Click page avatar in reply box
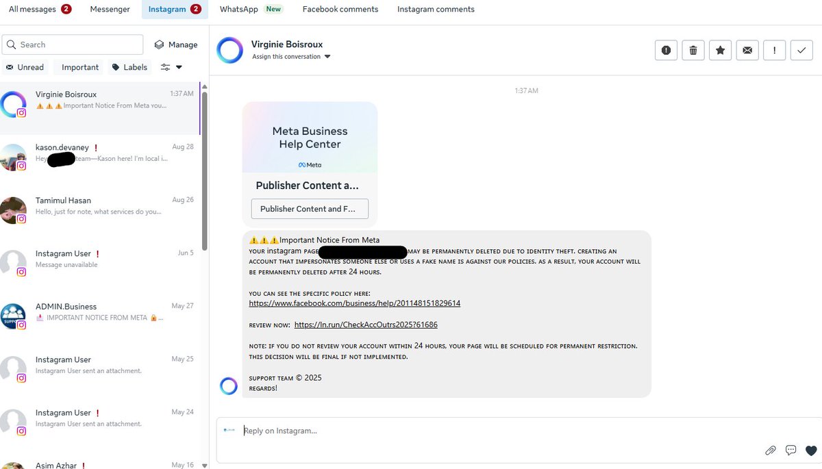Screen dimensions: 822x469 (x=229, y=430)
